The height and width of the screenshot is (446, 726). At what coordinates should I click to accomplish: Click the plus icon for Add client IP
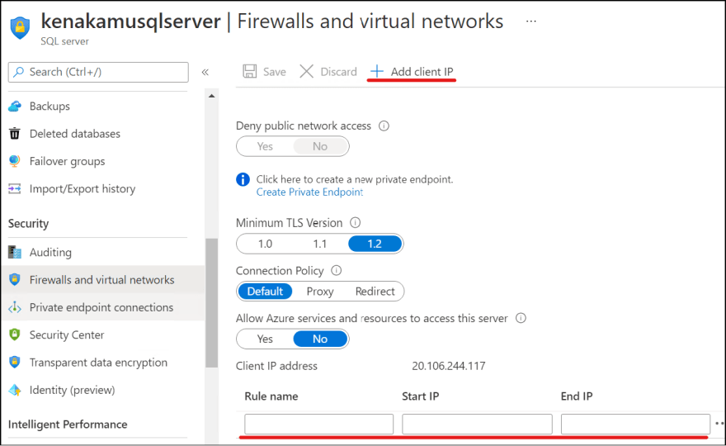377,71
